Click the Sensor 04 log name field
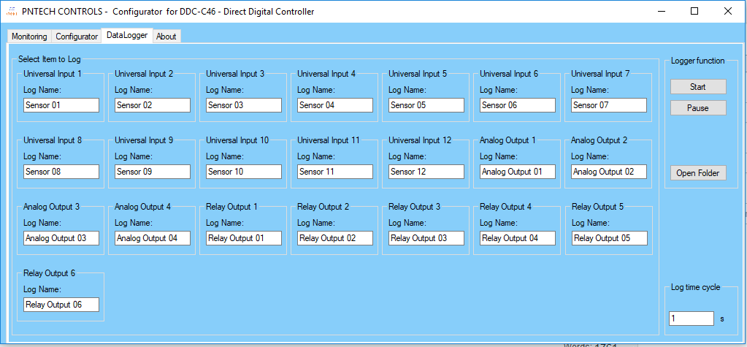The width and height of the screenshot is (747, 347). tap(335, 105)
